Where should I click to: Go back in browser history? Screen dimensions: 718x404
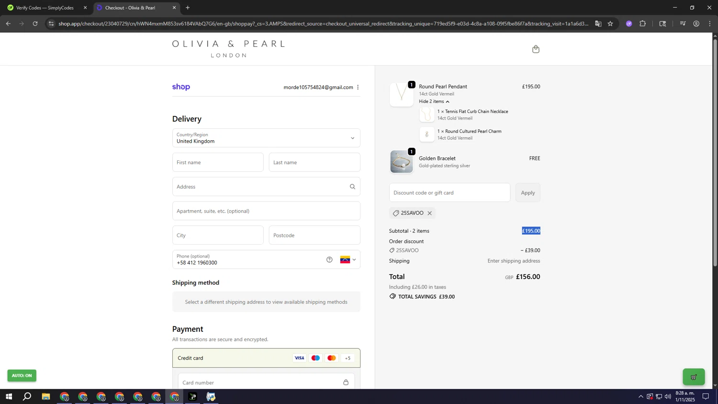(x=8, y=23)
